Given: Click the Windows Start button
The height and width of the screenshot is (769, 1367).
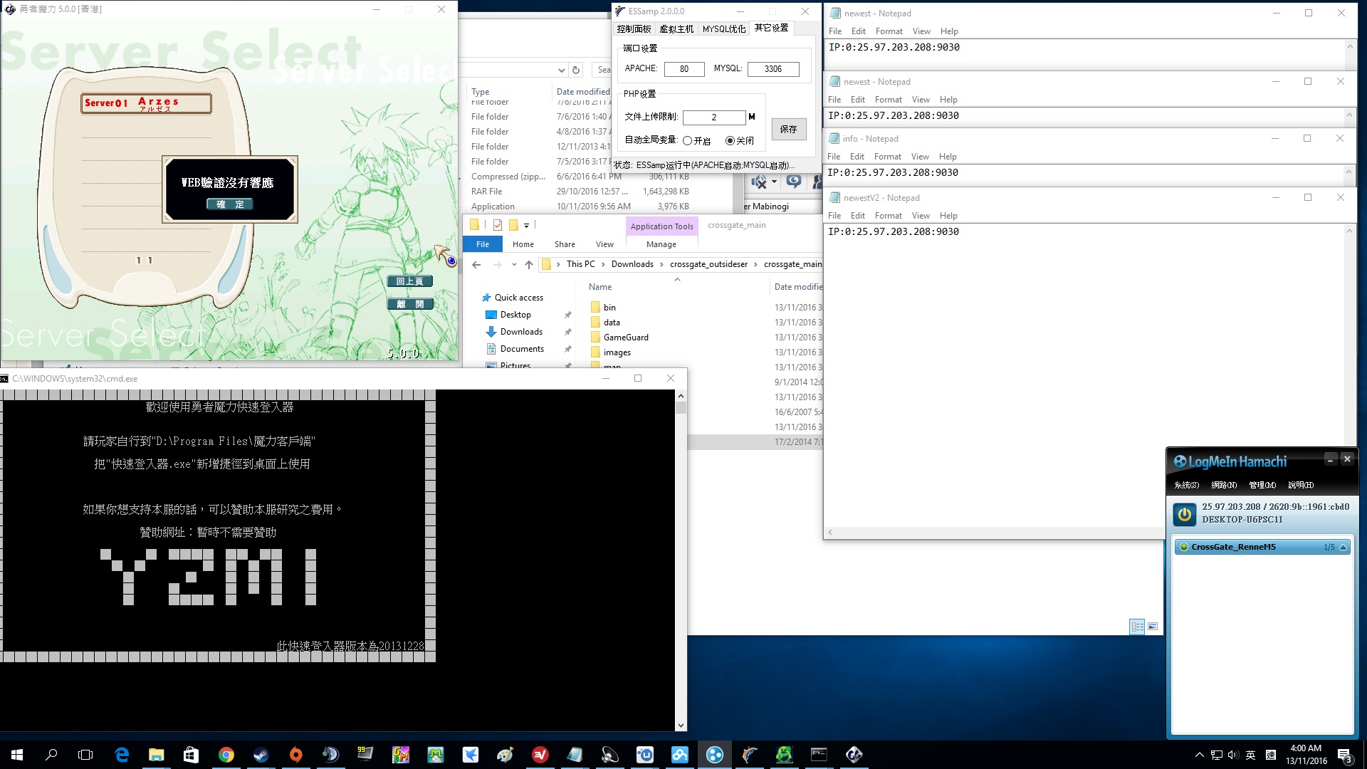Looking at the screenshot, I should pos(17,755).
